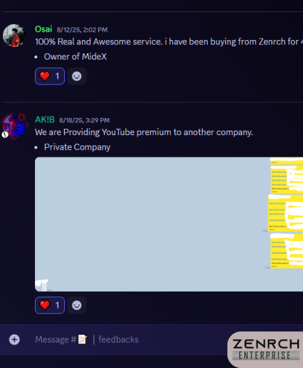Viewport: 303px width, 368px height.
Task: Open the attachment plus button
Action: tap(15, 339)
